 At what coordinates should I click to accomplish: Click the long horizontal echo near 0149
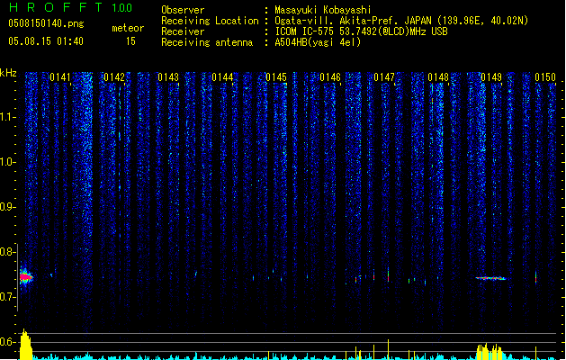tap(491, 278)
